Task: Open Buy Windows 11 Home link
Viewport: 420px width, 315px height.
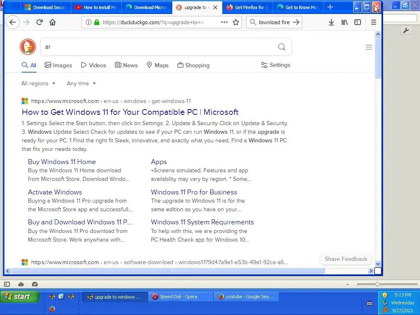Action: [62, 162]
